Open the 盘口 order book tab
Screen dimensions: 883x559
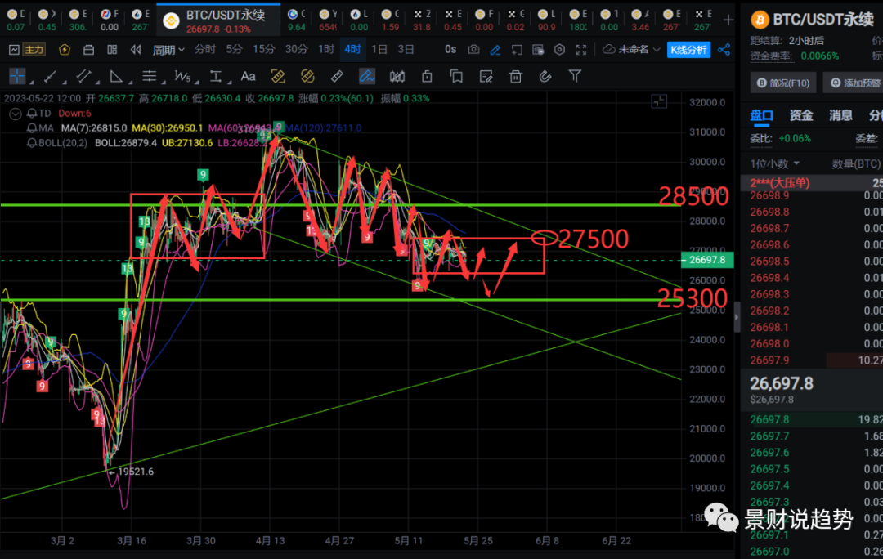pos(761,115)
